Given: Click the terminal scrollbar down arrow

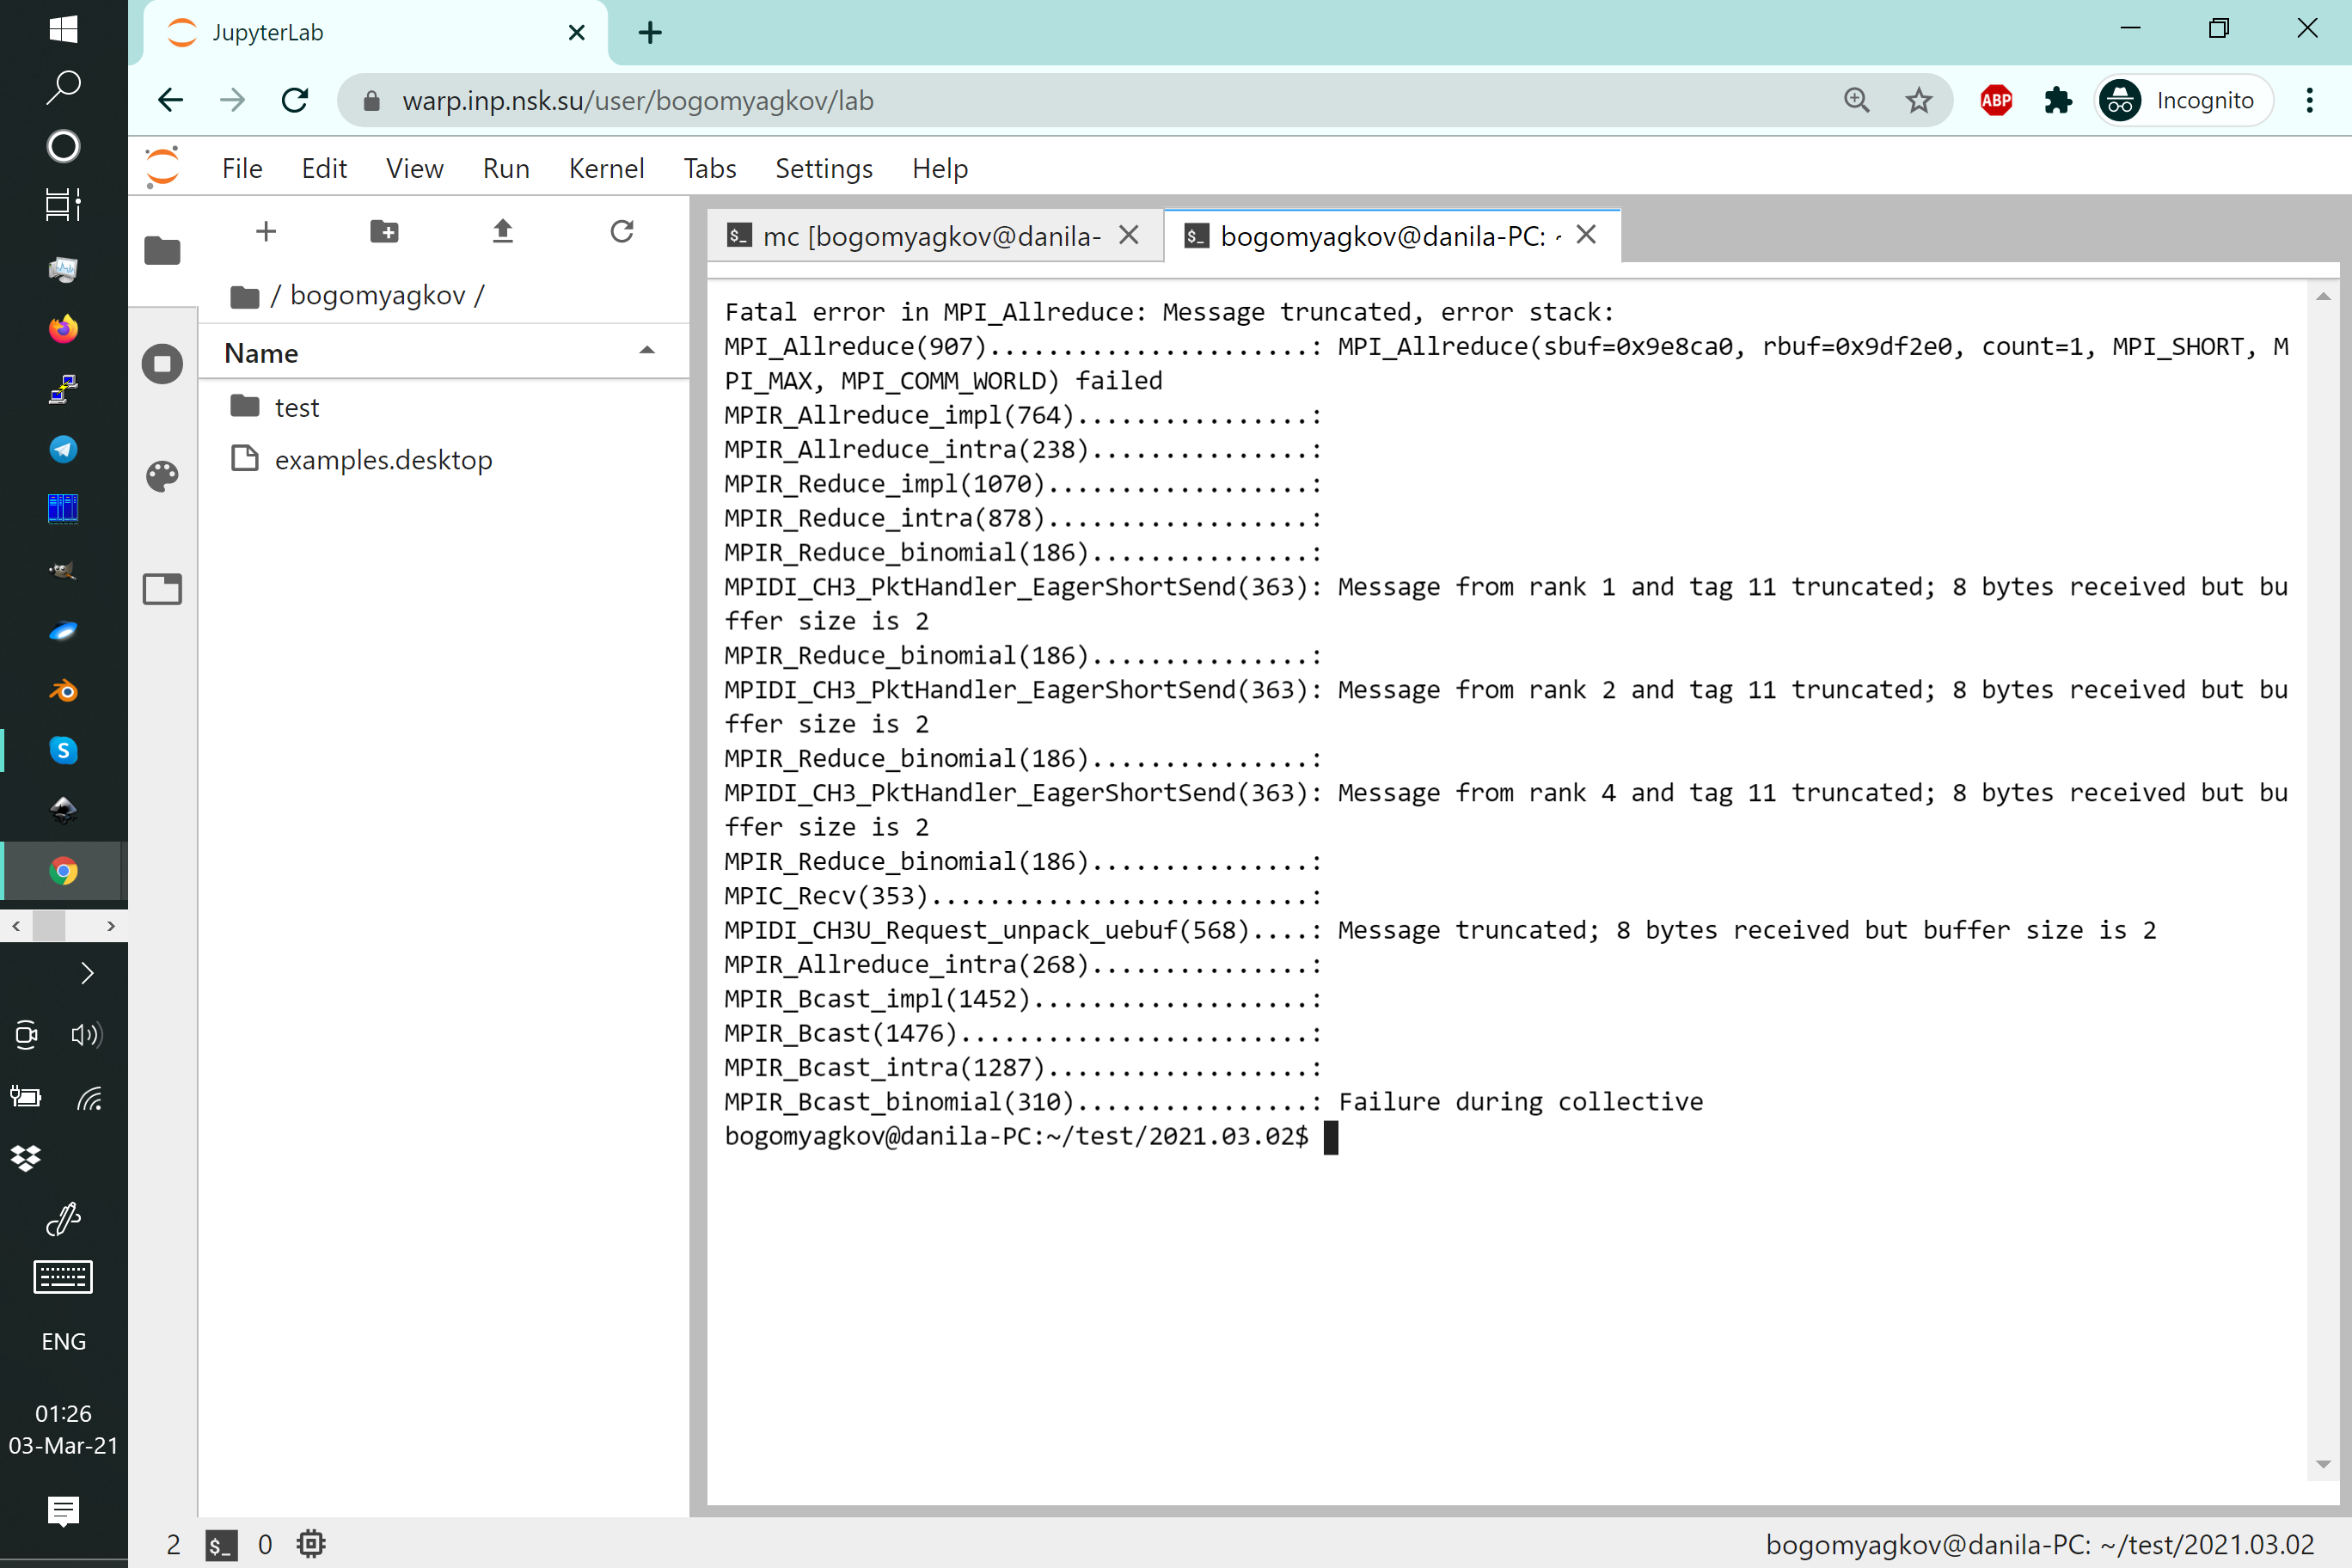Looking at the screenshot, I should click(2322, 1464).
